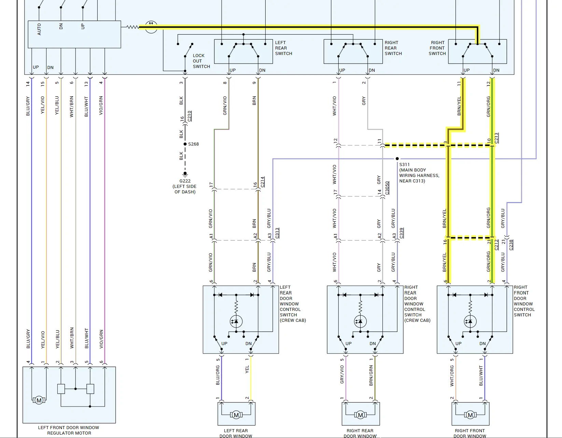Click the S268 splice dot

pyautogui.click(x=185, y=144)
